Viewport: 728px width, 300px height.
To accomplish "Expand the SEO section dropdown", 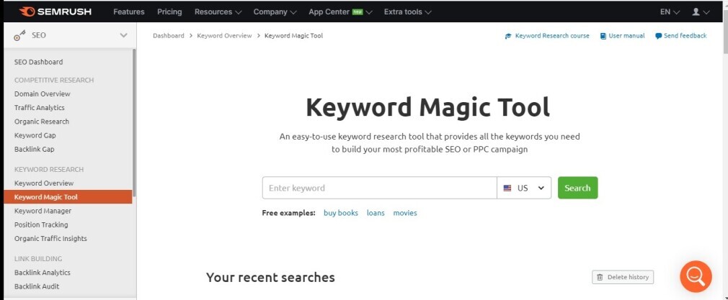I will [123, 35].
